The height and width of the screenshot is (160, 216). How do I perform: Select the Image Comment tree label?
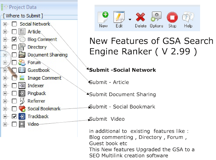[x=44, y=78]
